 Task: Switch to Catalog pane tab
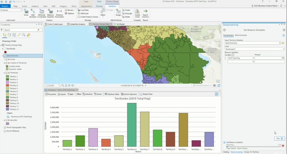point(226,152)
